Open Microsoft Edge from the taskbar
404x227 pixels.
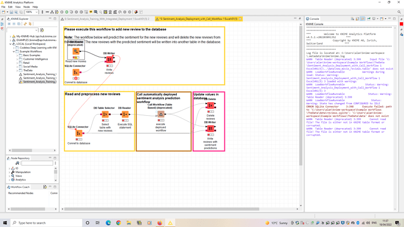click(108, 223)
